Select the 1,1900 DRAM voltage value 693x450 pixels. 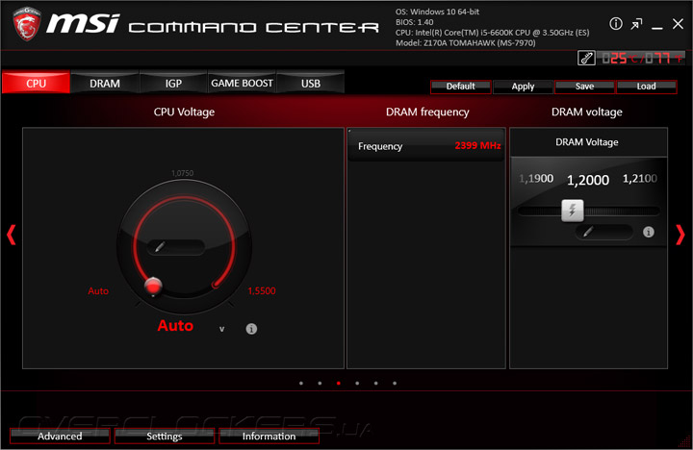536,179
